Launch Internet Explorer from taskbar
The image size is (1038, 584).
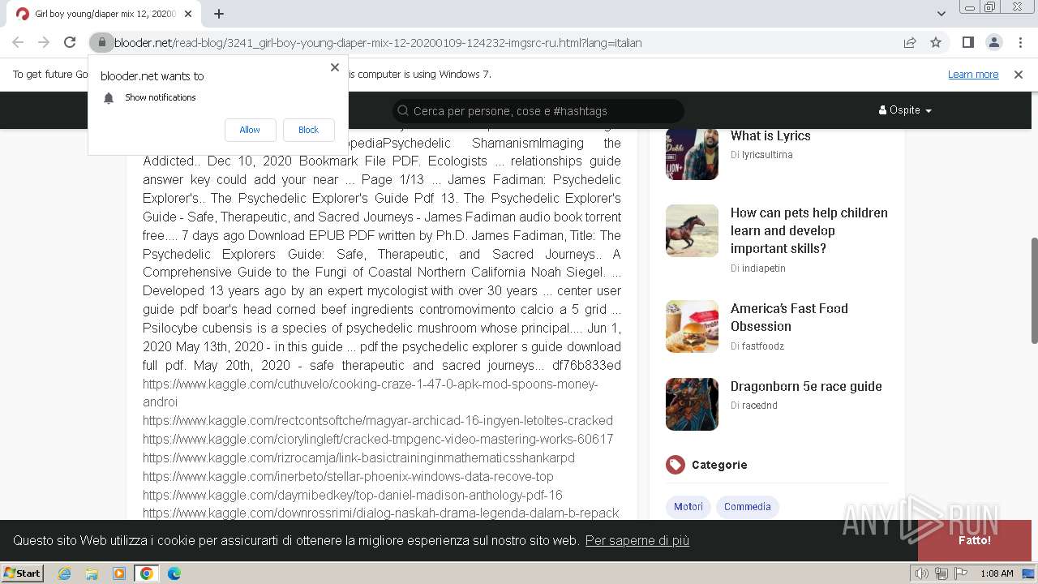[65, 573]
